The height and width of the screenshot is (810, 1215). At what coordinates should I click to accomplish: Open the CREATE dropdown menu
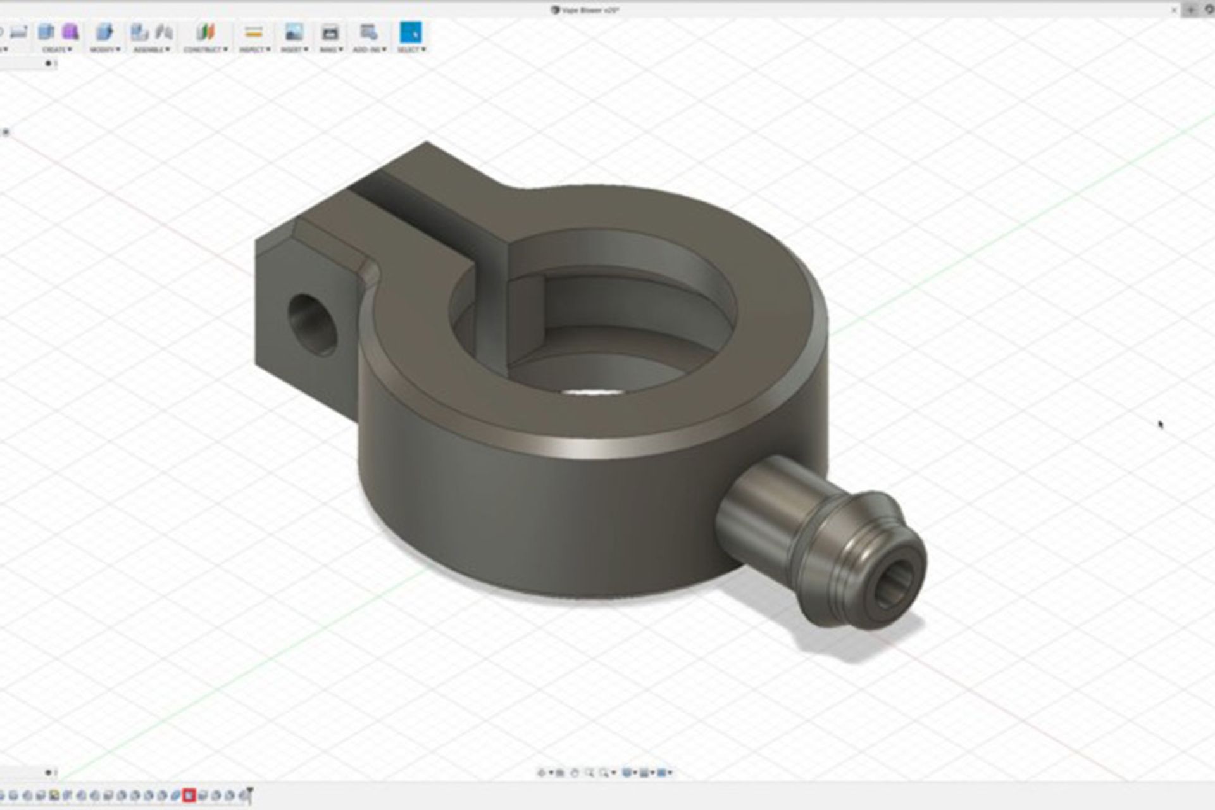(x=57, y=49)
